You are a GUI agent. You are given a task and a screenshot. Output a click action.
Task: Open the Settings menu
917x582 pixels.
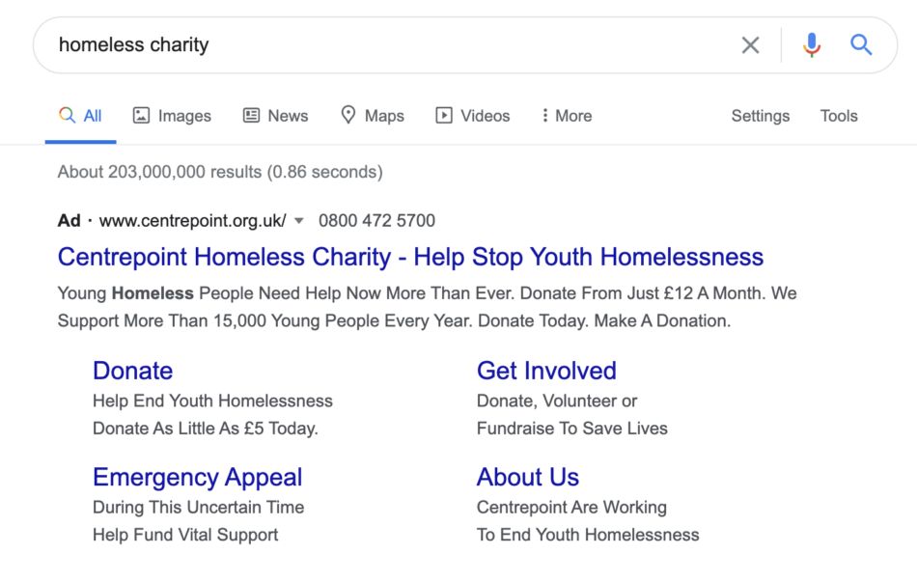761,116
